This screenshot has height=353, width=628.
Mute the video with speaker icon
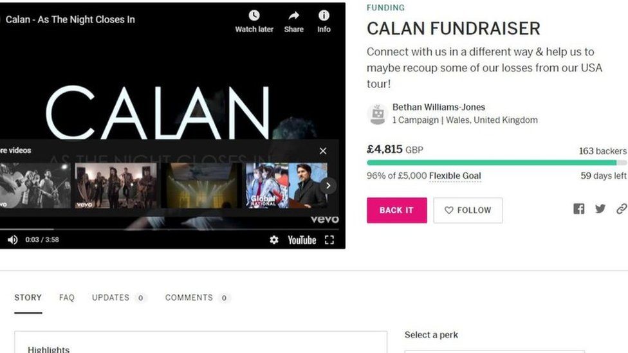point(12,240)
